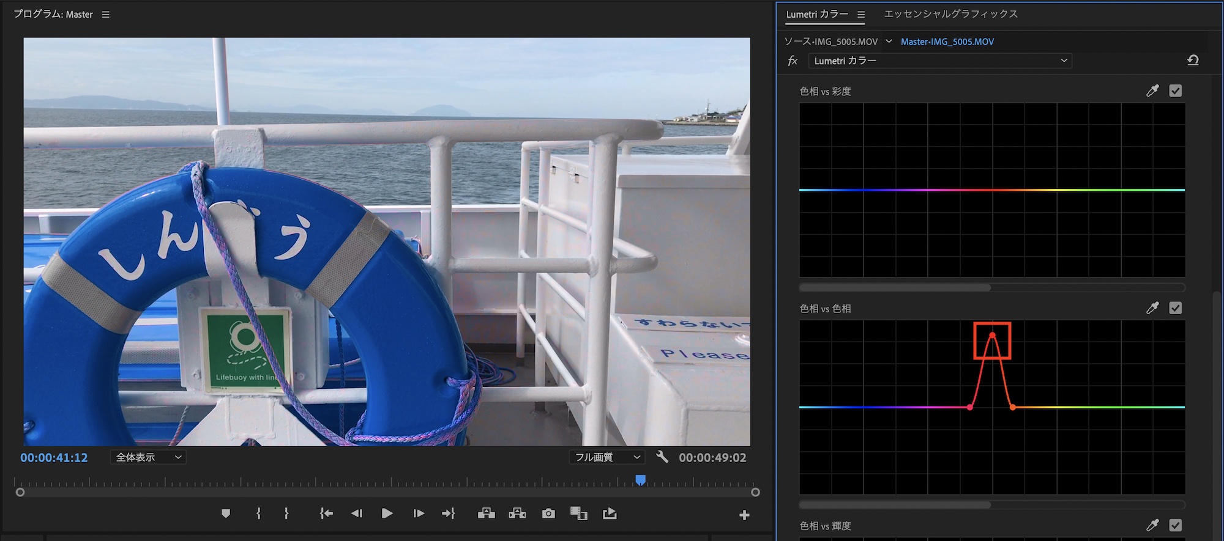Image resolution: width=1224 pixels, height=541 pixels.
Task: Add a marker in the Program monitor
Action: 226,513
